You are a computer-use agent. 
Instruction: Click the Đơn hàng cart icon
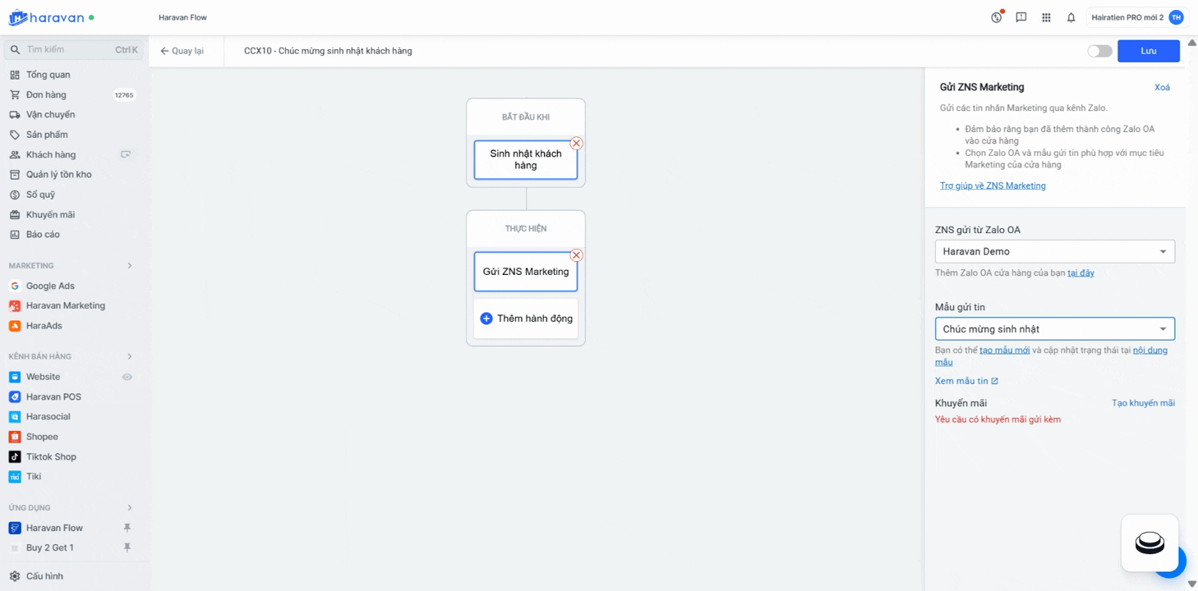pyautogui.click(x=15, y=94)
